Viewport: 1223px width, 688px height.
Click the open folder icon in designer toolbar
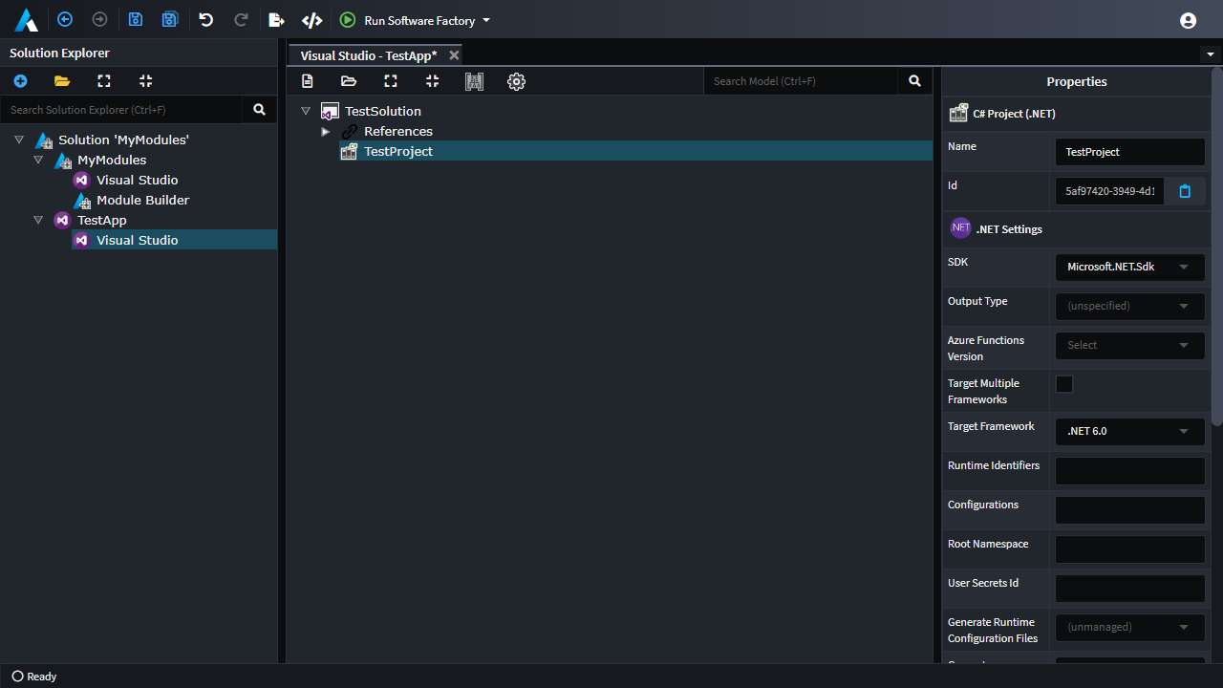349,81
